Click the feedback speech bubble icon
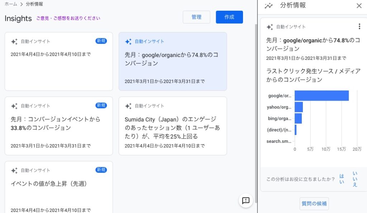Screen dimensions: 367x213 [246, 200]
